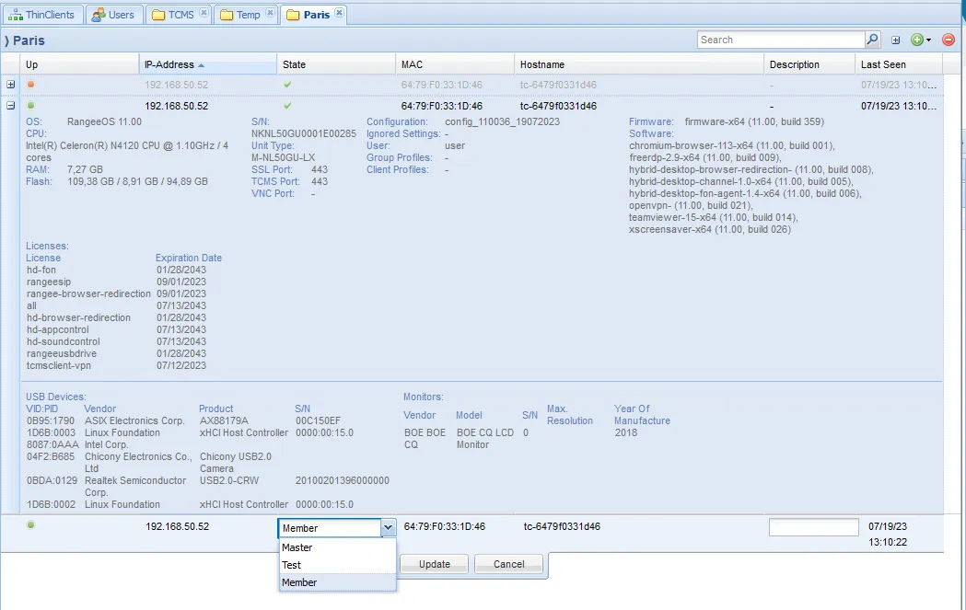
Task: Click the configuration value config_110036_19072023
Action: point(502,121)
